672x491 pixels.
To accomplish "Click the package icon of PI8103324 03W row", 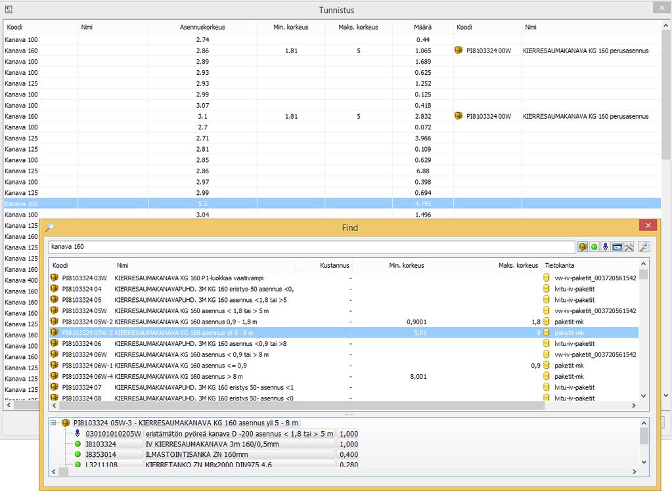I will pyautogui.click(x=55, y=278).
